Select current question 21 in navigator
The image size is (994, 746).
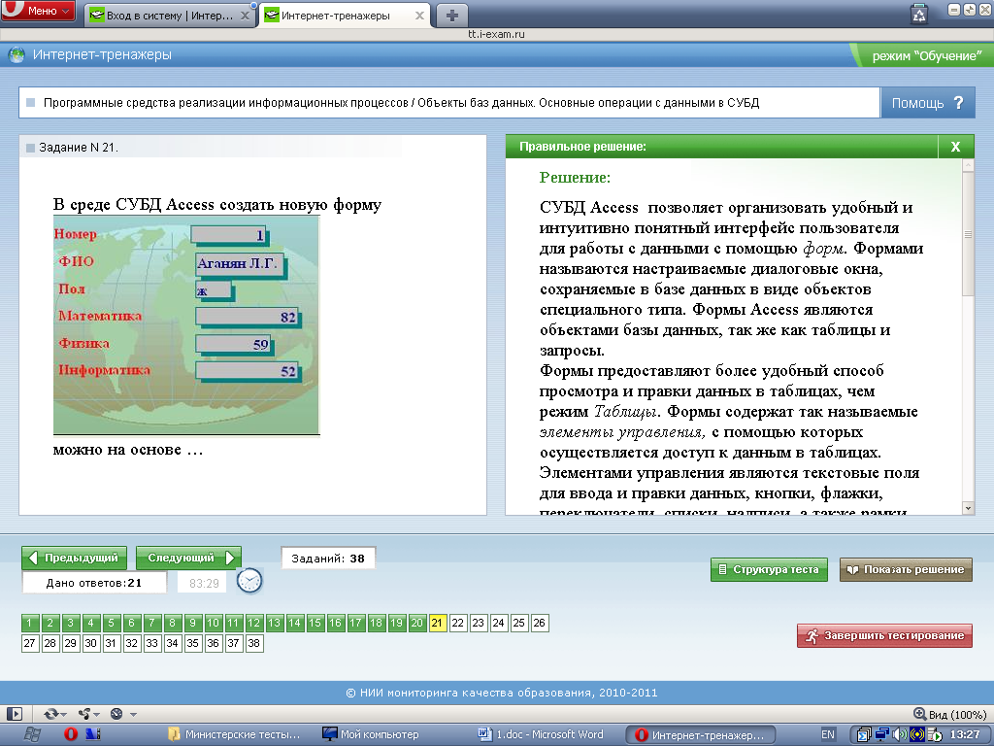tap(438, 623)
